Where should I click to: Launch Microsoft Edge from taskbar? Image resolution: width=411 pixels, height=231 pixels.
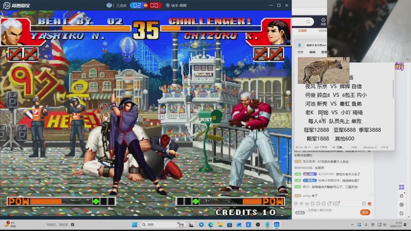click(211, 225)
